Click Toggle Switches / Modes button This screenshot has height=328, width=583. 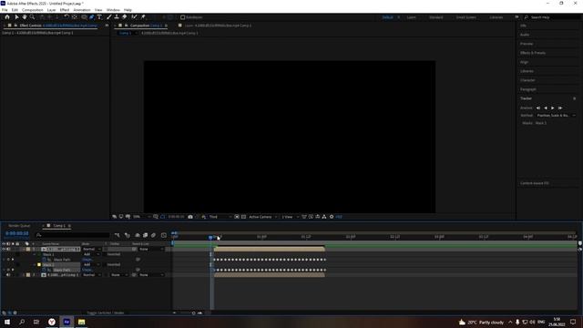[x=106, y=313]
